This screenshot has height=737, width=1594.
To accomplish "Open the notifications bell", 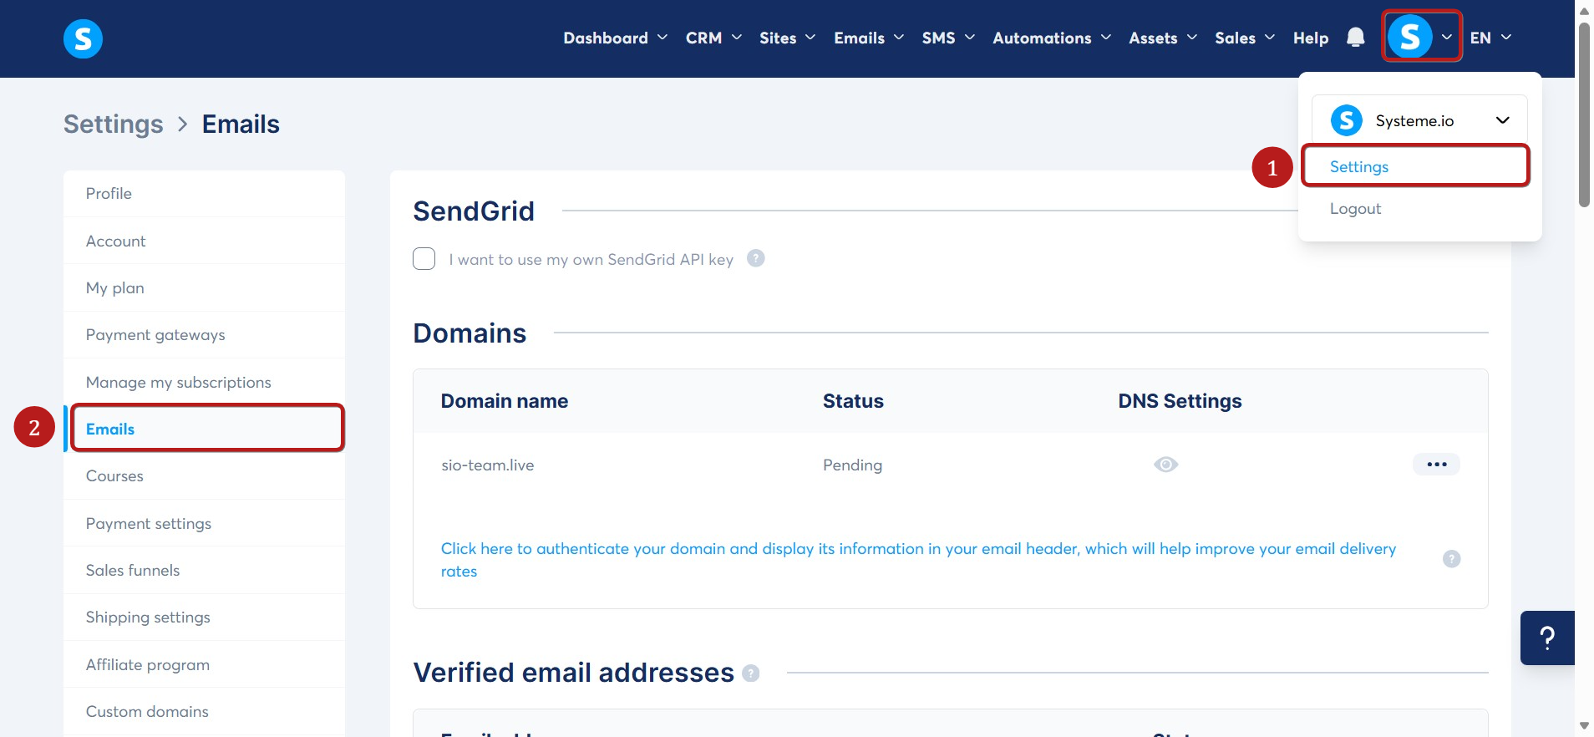I will (x=1355, y=38).
